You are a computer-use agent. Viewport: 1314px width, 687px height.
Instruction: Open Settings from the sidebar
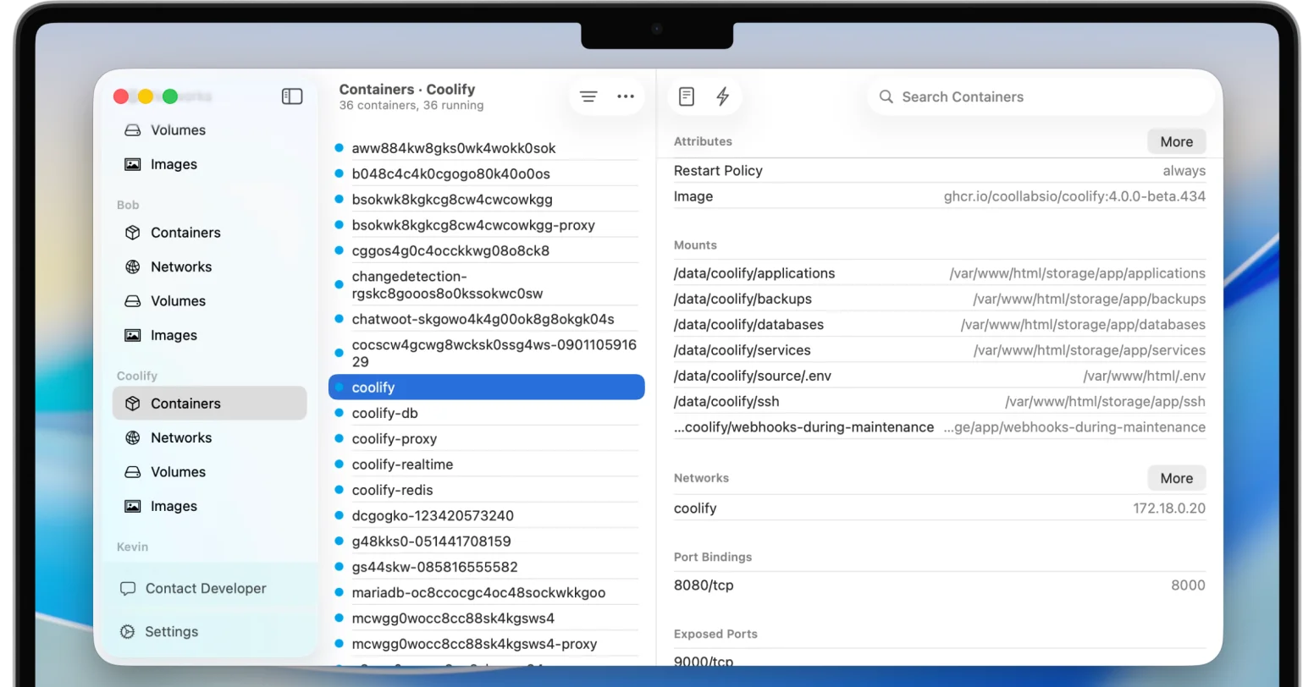(171, 631)
